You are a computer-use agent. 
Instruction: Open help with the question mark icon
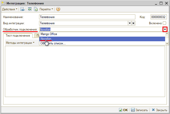pyautogui.click(x=58, y=9)
